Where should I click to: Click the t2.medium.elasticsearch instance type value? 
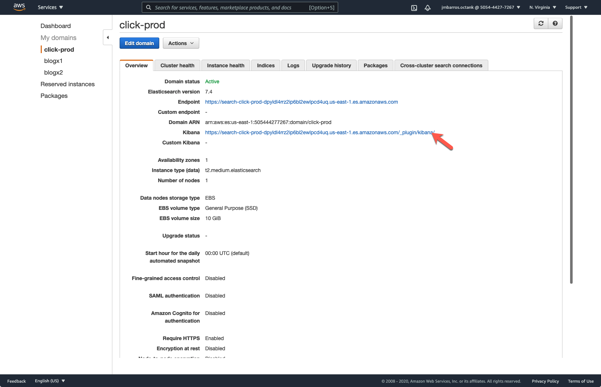(x=233, y=170)
